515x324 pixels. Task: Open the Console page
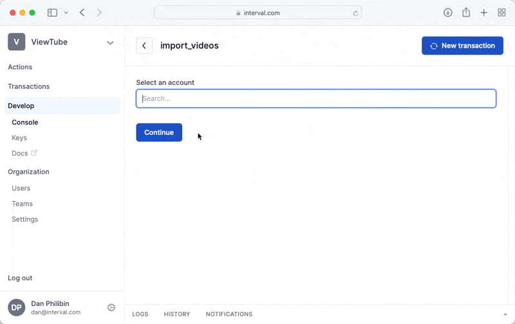25,122
